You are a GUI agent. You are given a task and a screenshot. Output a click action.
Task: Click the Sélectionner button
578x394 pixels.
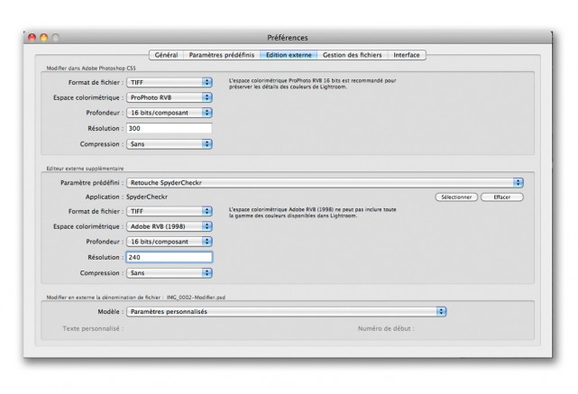click(x=456, y=197)
